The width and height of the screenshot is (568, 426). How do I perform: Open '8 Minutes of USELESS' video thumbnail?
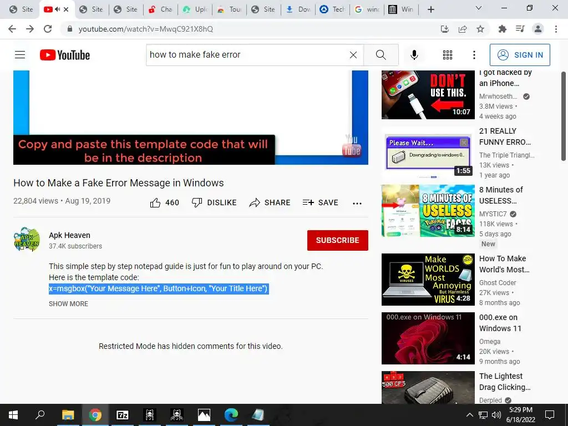(x=428, y=211)
